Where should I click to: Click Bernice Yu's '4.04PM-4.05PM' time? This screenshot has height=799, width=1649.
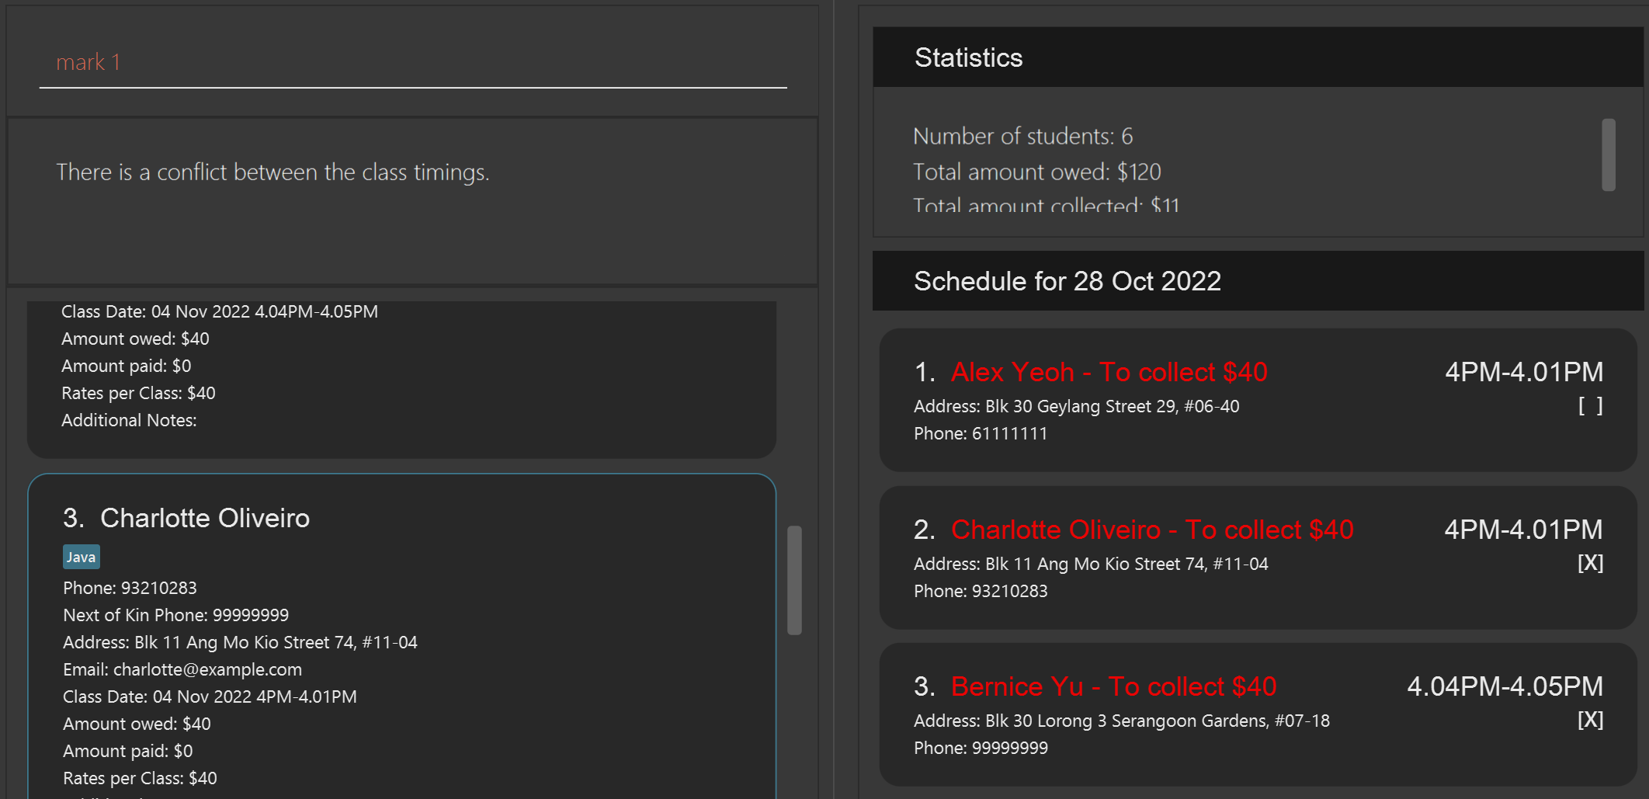(x=1505, y=686)
